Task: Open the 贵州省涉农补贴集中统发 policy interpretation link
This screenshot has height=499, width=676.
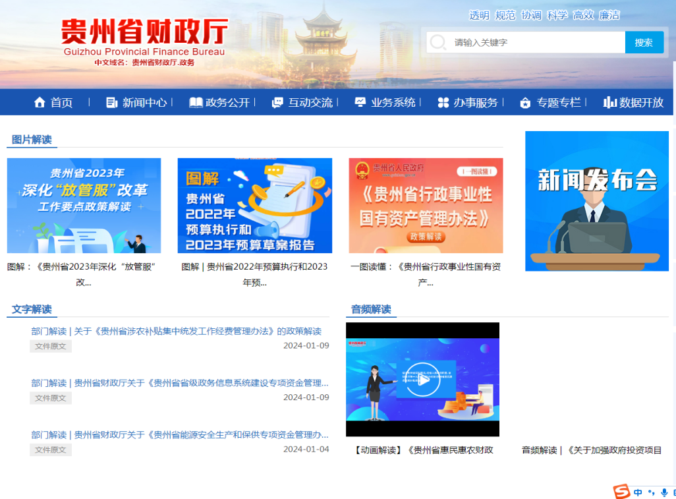Action: point(176,331)
